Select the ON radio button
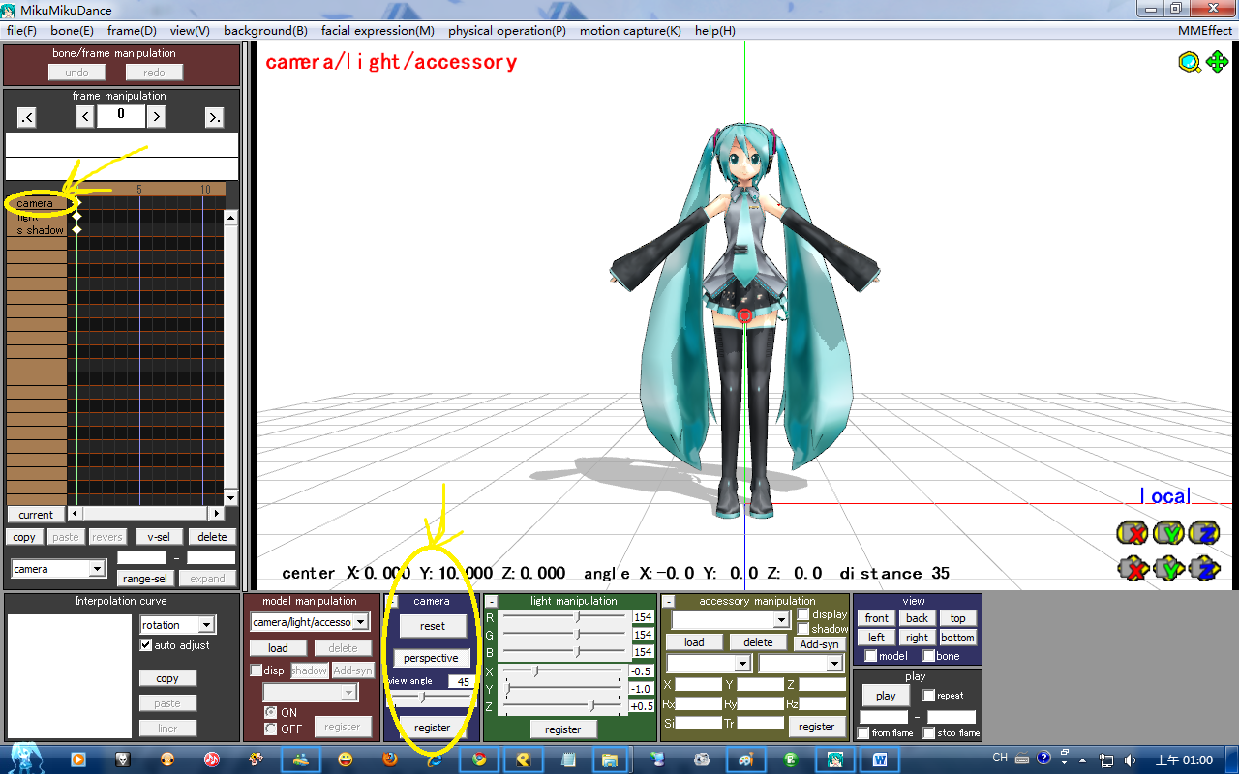This screenshot has height=774, width=1239. tap(270, 713)
